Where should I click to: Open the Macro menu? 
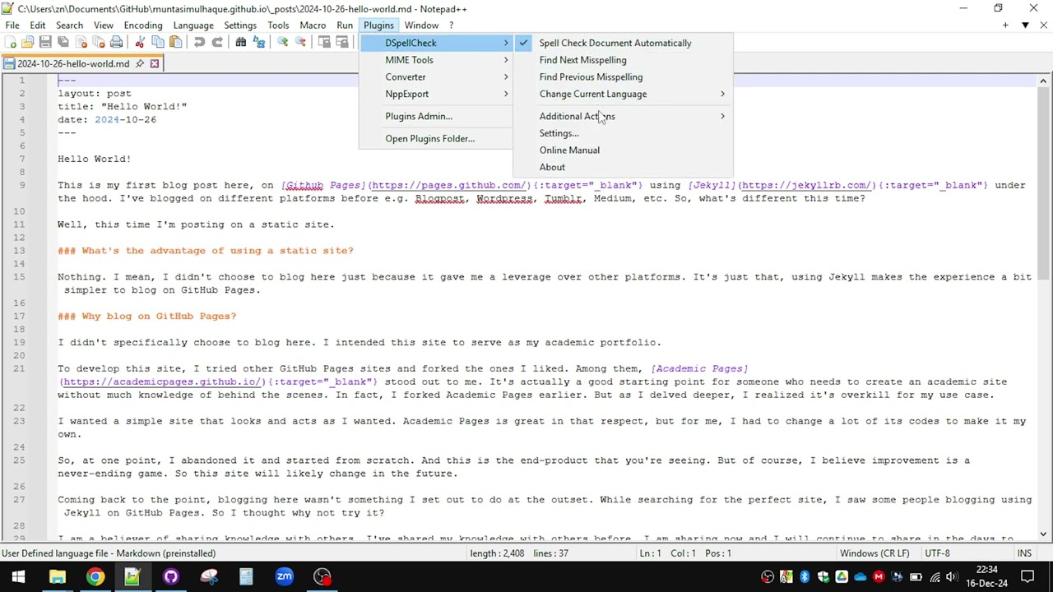pyautogui.click(x=313, y=25)
